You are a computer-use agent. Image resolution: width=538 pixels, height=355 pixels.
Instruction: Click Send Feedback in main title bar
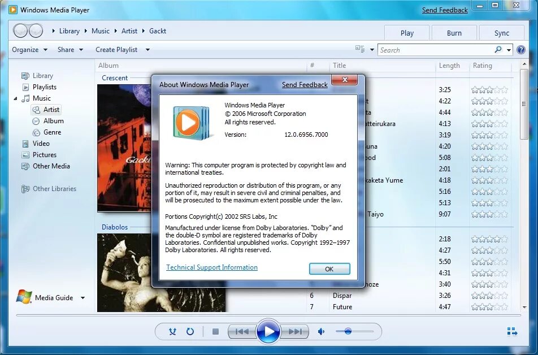(445, 10)
